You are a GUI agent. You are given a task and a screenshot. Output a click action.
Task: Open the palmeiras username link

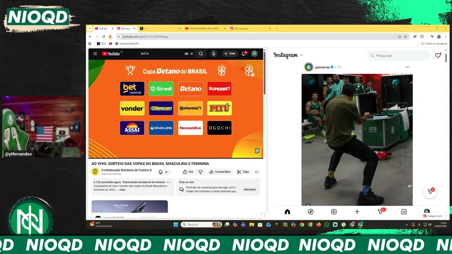[322, 67]
